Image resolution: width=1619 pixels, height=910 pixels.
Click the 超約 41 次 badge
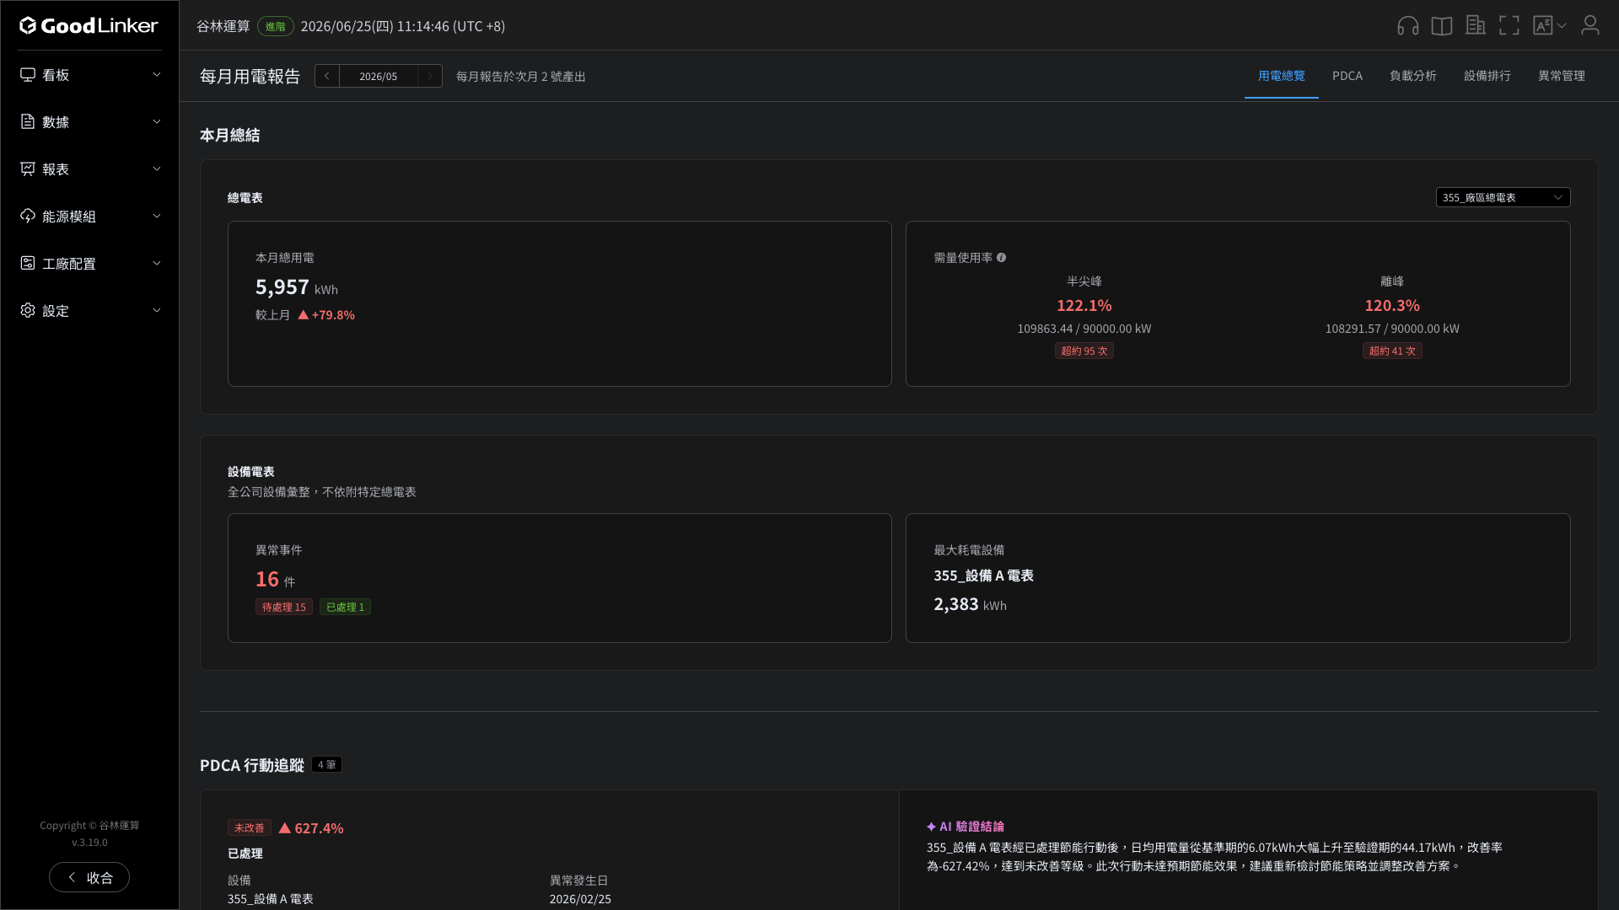(1392, 351)
